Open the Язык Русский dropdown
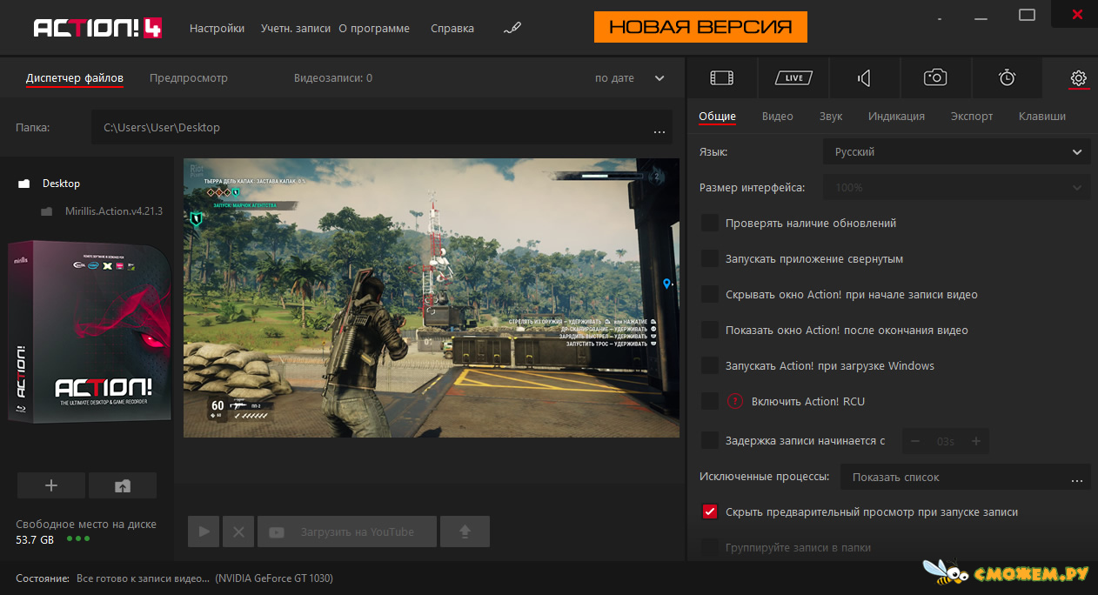1098x595 pixels. [956, 151]
